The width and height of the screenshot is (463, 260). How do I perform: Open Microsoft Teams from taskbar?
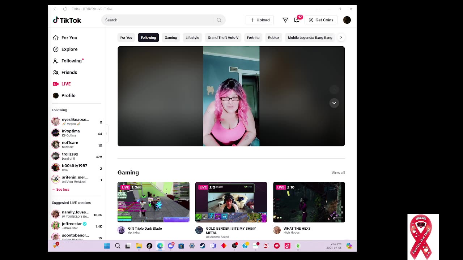213,246
